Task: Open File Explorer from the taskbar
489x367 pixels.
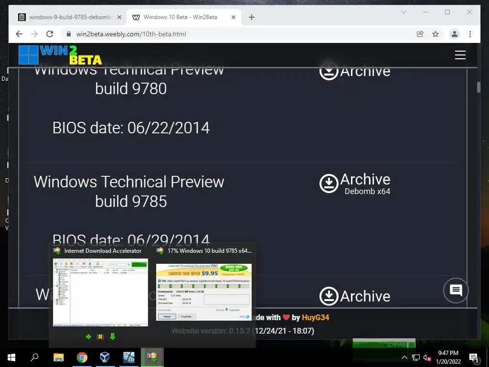Action: 58,357
